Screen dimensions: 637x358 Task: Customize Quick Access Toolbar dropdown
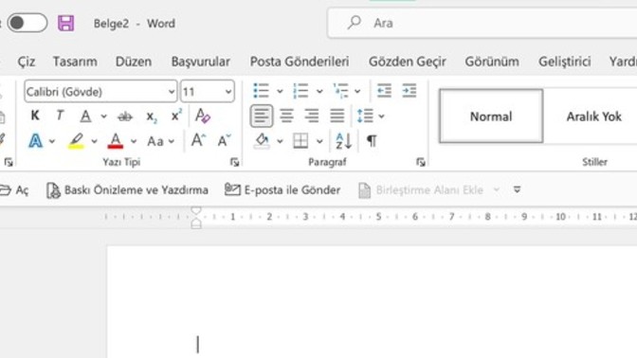point(517,189)
